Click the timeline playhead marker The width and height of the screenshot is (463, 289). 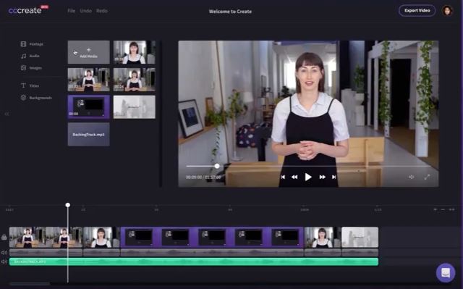pos(67,205)
